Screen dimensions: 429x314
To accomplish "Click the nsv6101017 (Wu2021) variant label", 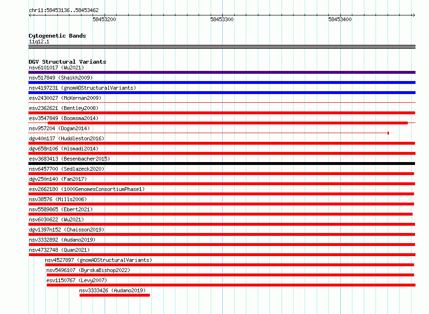I will pyautogui.click(x=56, y=68).
